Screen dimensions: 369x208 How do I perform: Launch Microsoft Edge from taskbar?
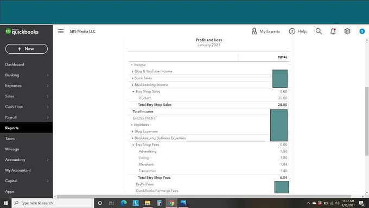point(124,203)
